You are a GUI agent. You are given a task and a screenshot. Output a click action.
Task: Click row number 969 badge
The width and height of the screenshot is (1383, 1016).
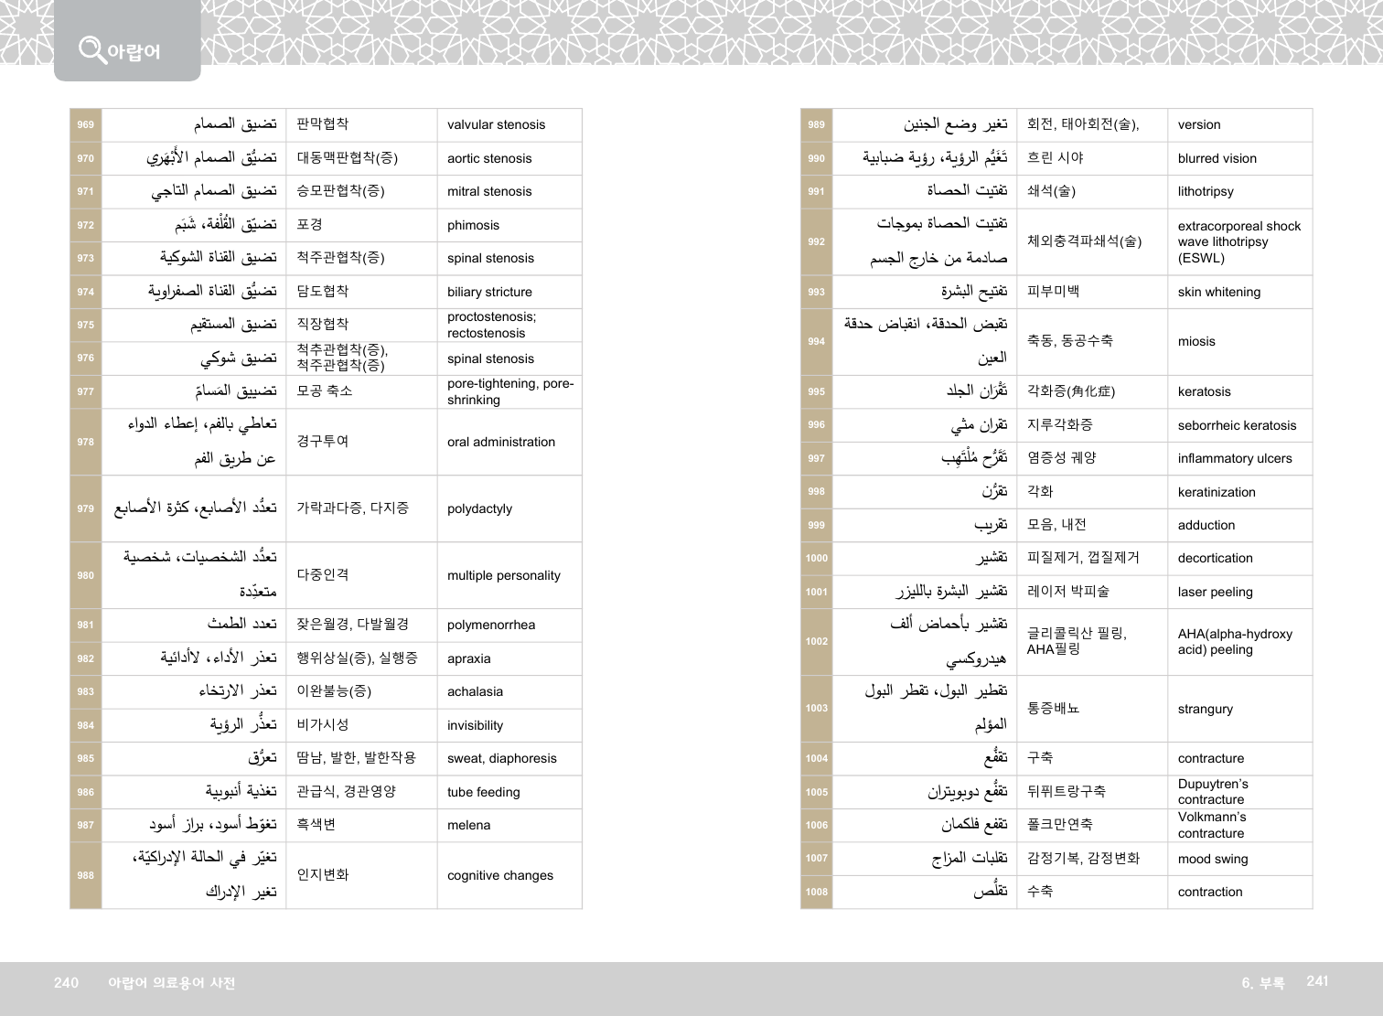point(86,125)
